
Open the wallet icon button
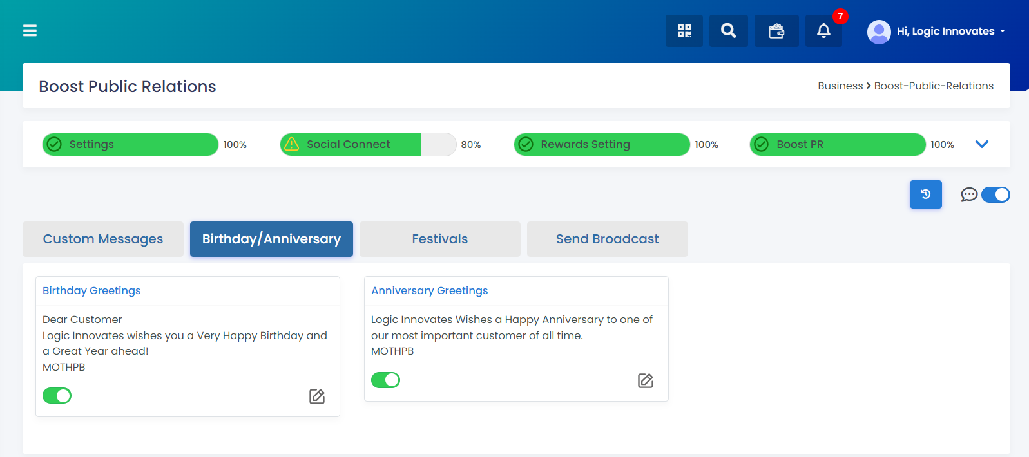pyautogui.click(x=776, y=31)
